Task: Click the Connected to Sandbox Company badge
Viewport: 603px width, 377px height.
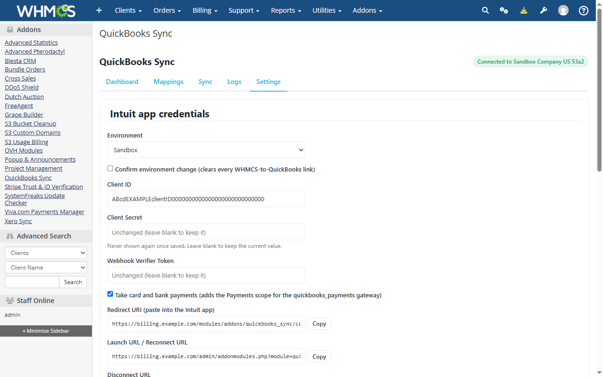Action: pos(530,62)
